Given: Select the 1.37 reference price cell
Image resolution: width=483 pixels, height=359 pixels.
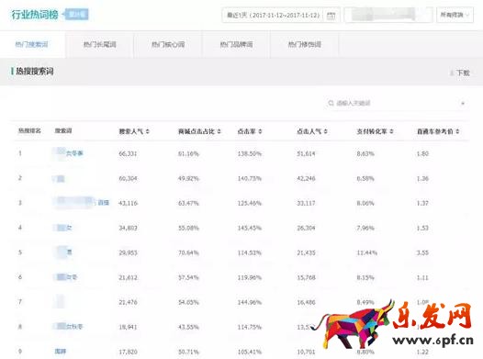Looking at the screenshot, I should coord(422,203).
